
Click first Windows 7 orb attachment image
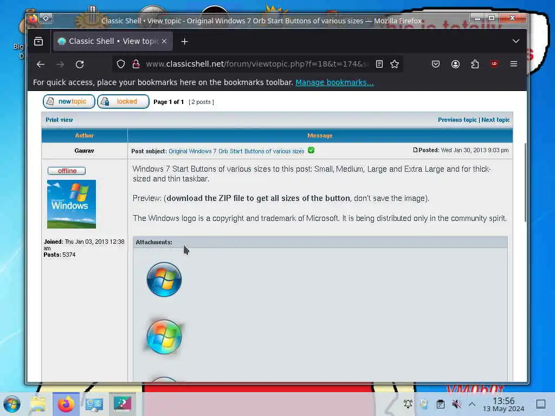pyautogui.click(x=164, y=279)
